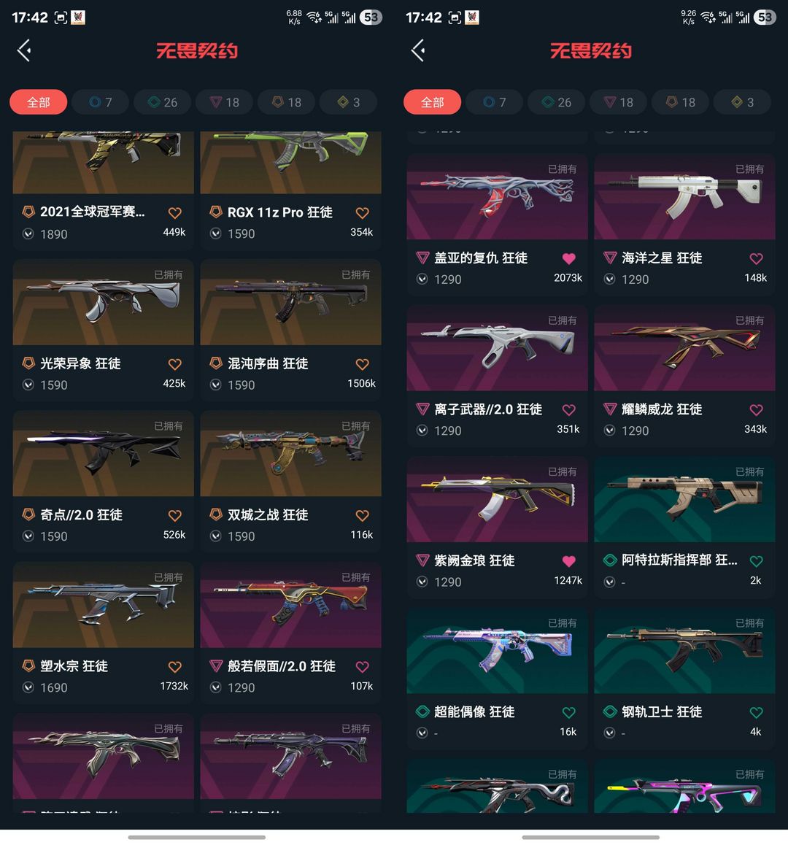Viewport: 788px width, 845px height.
Task: Open 耀鳞威龙 狂徒 skin title
Action: (x=662, y=409)
